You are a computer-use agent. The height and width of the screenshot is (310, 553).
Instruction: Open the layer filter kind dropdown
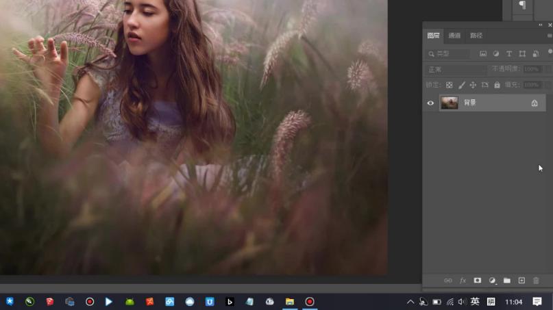click(x=448, y=53)
